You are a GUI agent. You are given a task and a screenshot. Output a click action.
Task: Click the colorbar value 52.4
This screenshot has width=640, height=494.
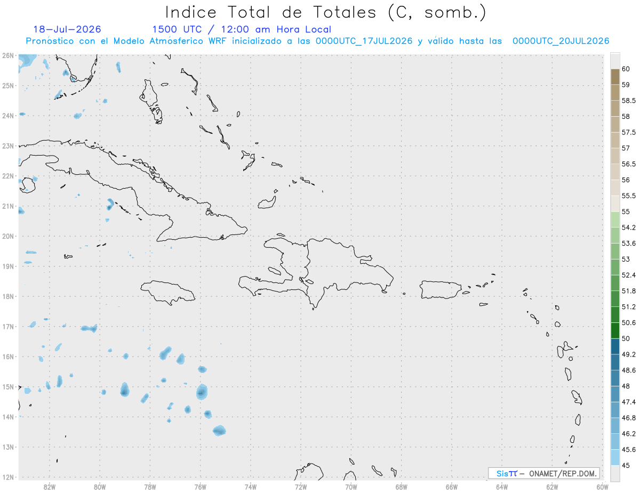[629, 275]
